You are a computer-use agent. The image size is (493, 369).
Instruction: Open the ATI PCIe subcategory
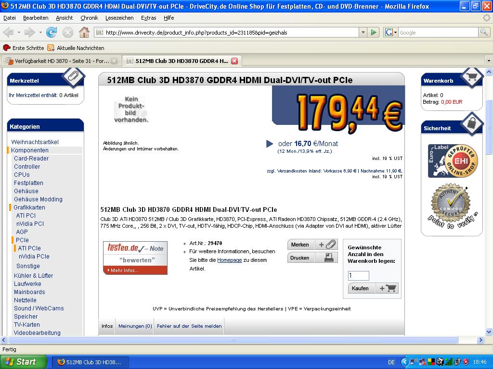click(29, 248)
